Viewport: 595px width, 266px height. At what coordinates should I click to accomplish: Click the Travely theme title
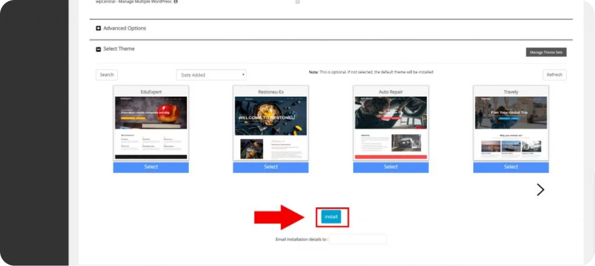point(511,91)
